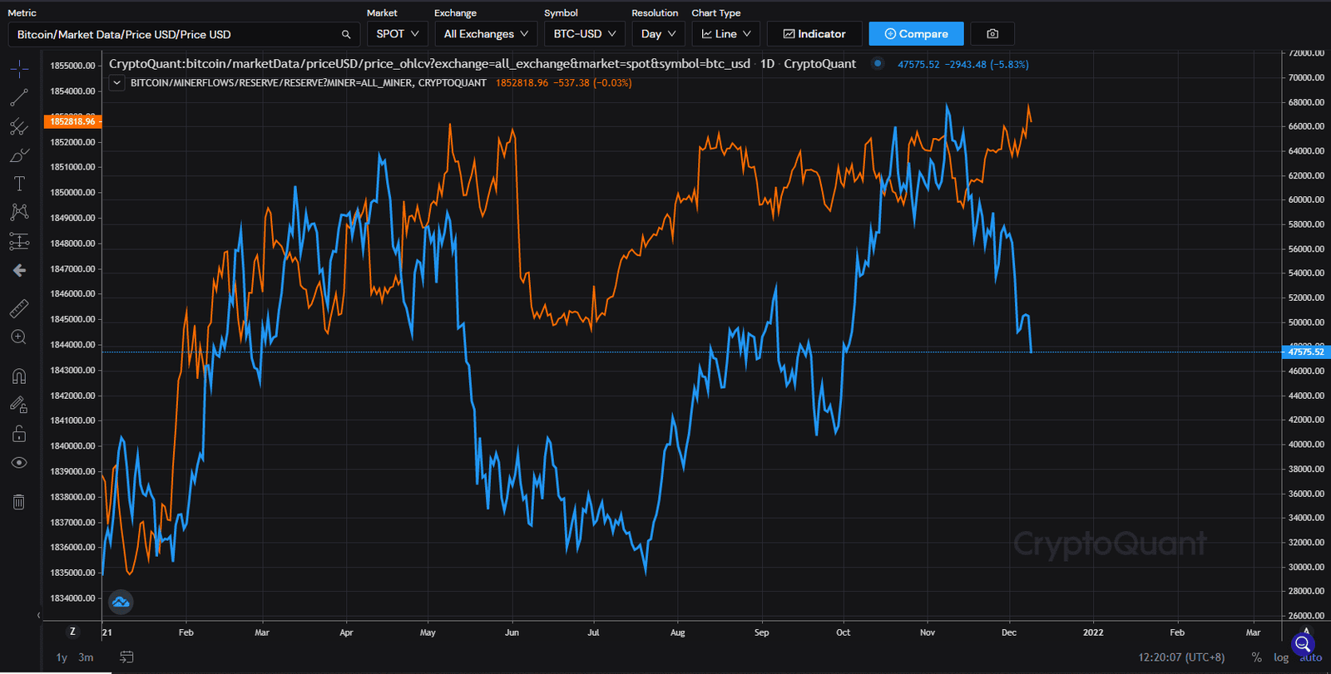Toggle log scale on price axis
This screenshot has height=674, width=1331.
point(1280,657)
